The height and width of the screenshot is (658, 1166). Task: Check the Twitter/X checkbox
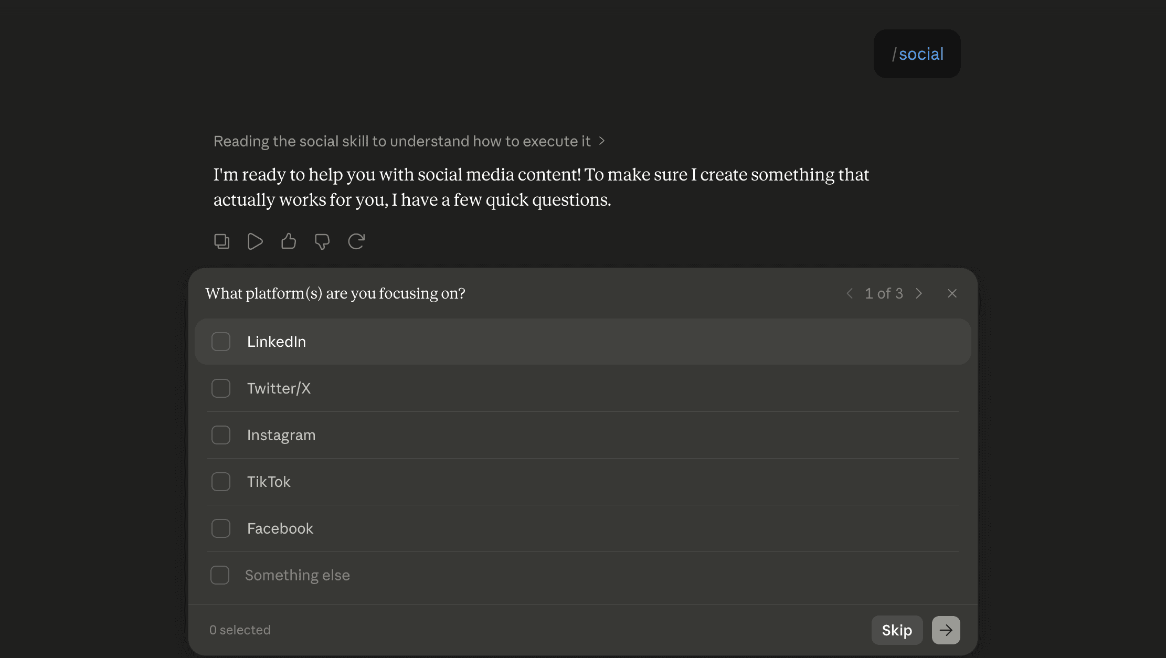tap(221, 388)
